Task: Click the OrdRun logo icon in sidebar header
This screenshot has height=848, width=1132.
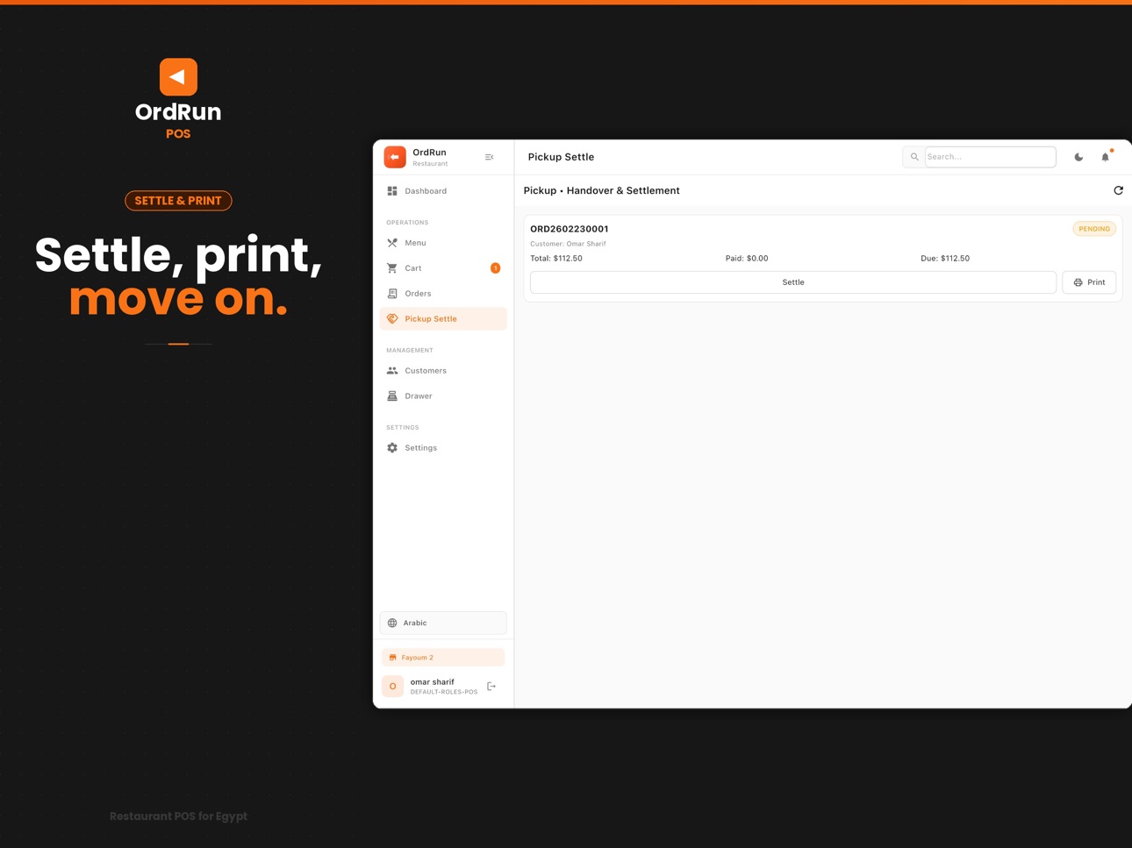Action: (x=395, y=157)
